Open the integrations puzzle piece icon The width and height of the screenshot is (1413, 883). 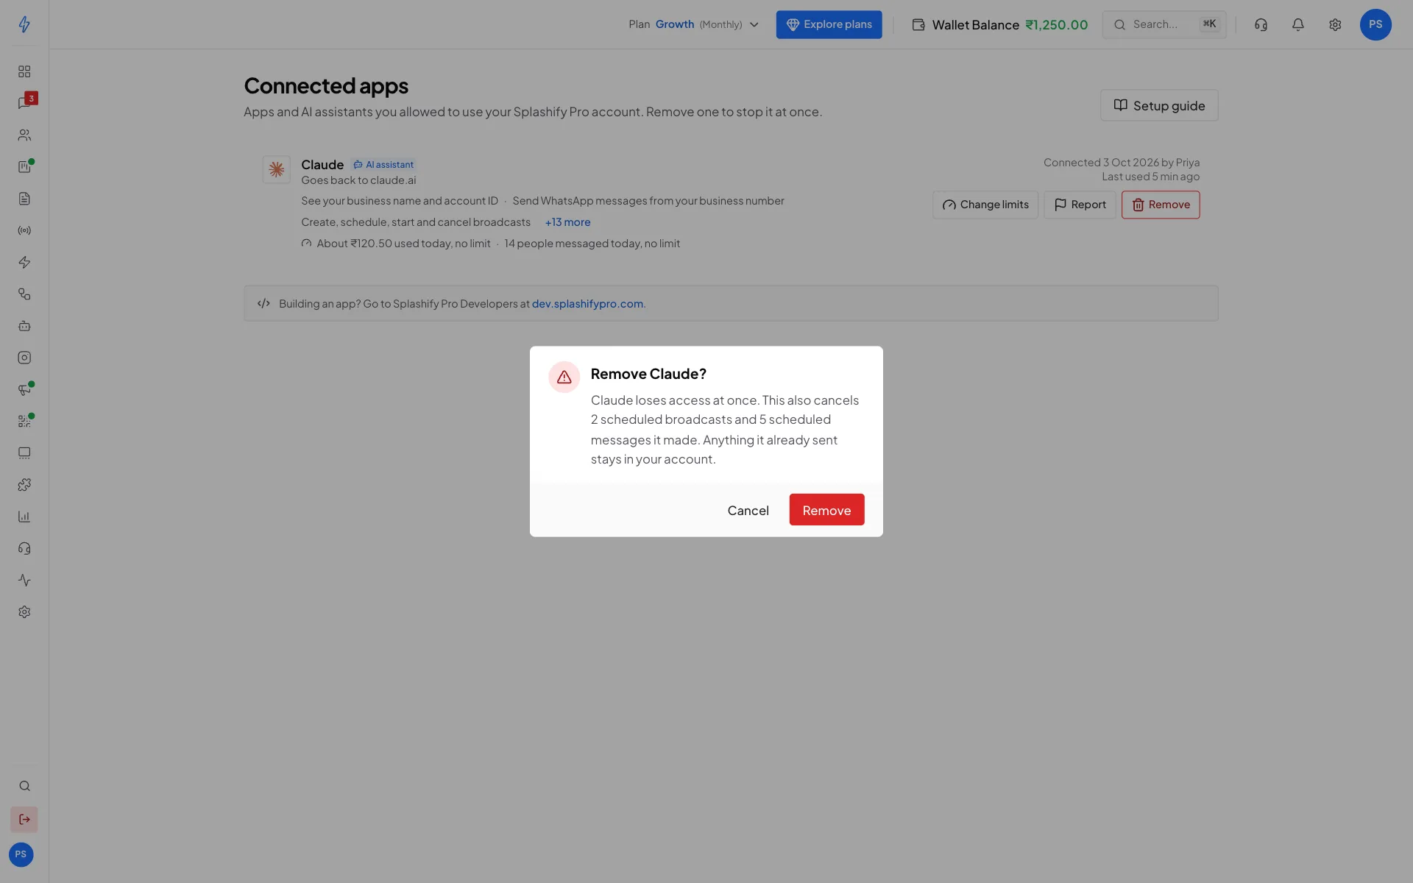pos(24,485)
